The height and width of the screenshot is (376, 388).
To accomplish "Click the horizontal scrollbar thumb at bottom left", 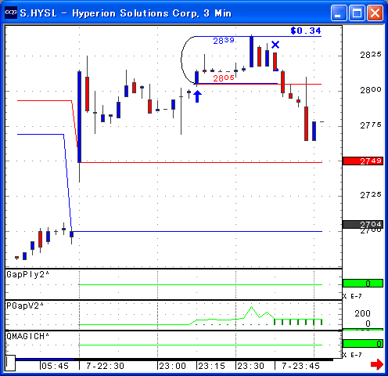I will [x=10, y=363].
